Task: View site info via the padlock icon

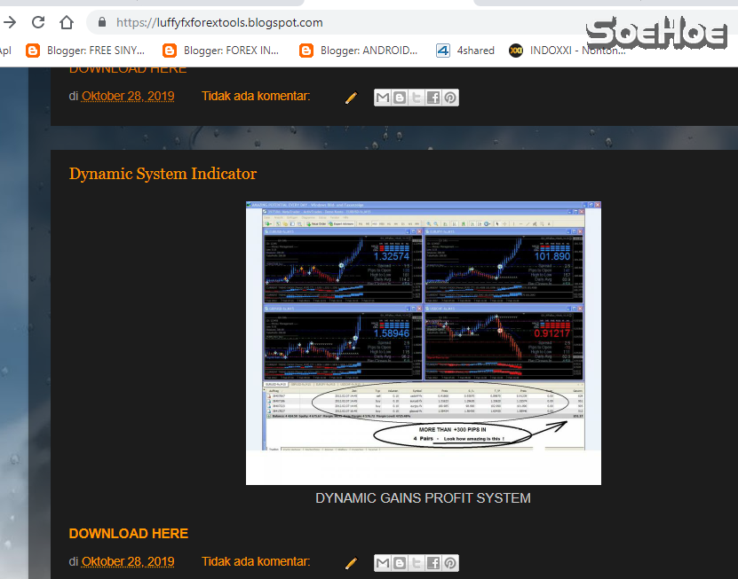Action: pyautogui.click(x=101, y=22)
